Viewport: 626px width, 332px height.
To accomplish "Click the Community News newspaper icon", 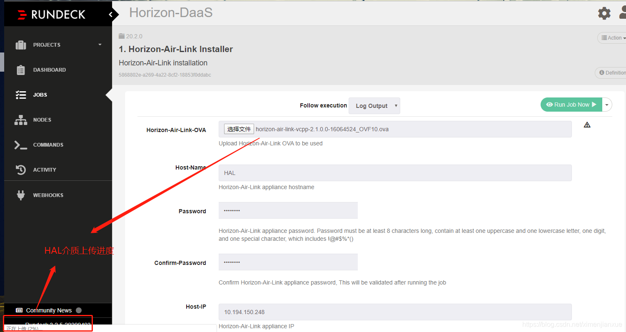I will click(19, 310).
